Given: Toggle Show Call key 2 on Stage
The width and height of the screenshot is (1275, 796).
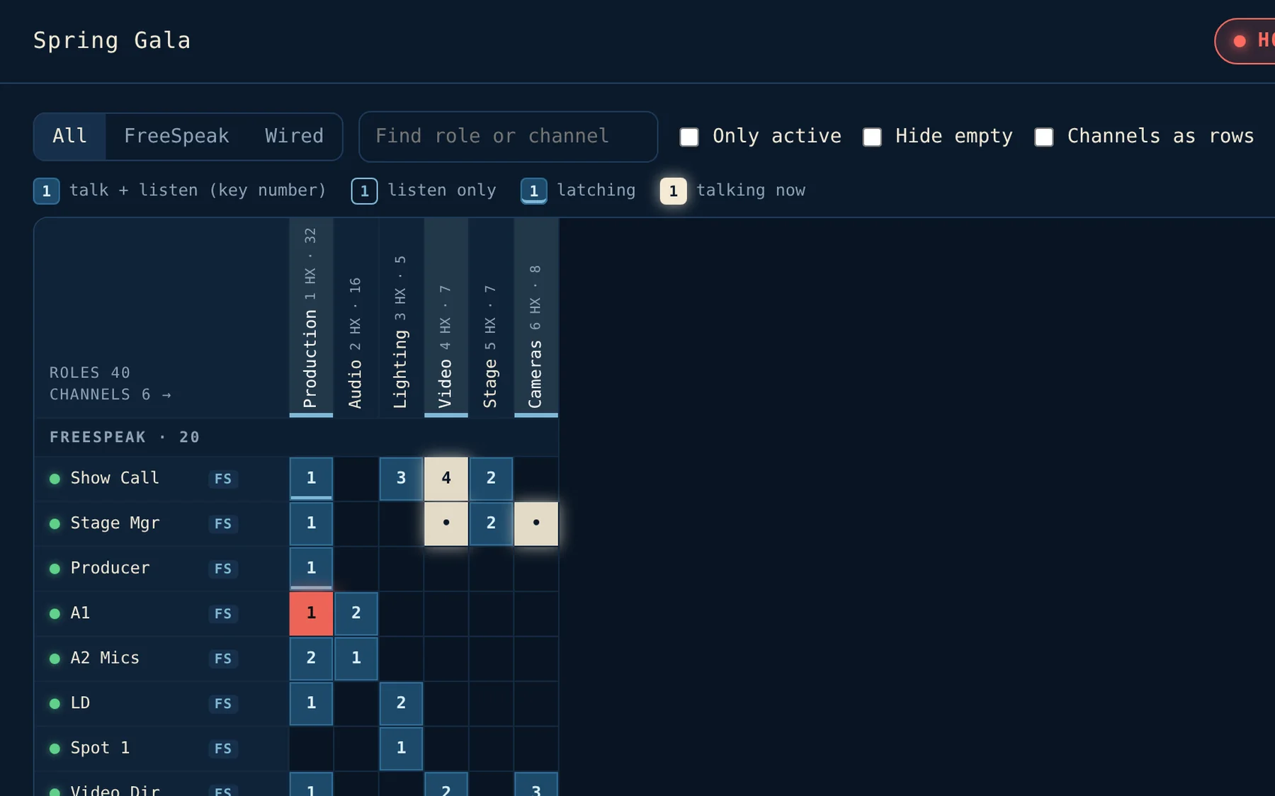Looking at the screenshot, I should click(491, 478).
